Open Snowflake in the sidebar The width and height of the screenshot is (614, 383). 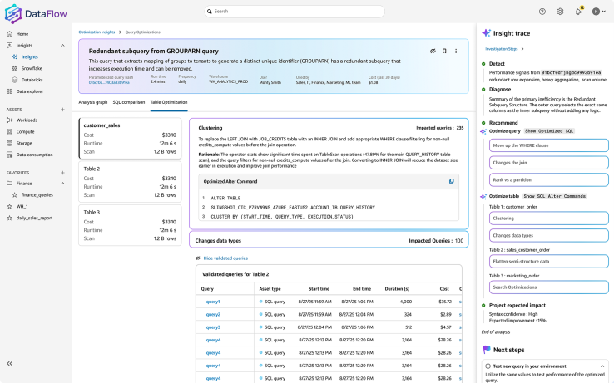[x=32, y=68]
